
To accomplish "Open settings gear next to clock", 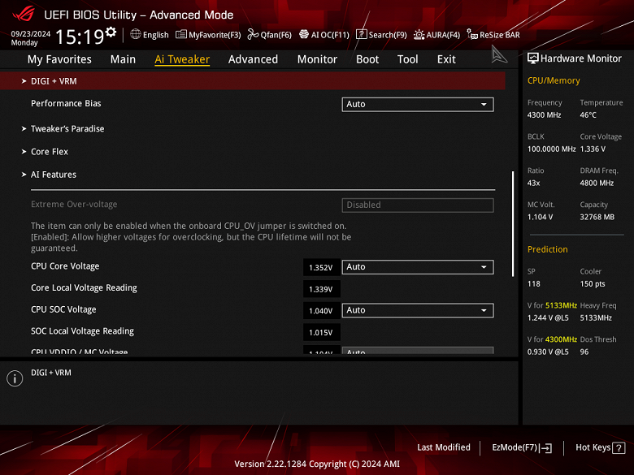I will tap(111, 32).
